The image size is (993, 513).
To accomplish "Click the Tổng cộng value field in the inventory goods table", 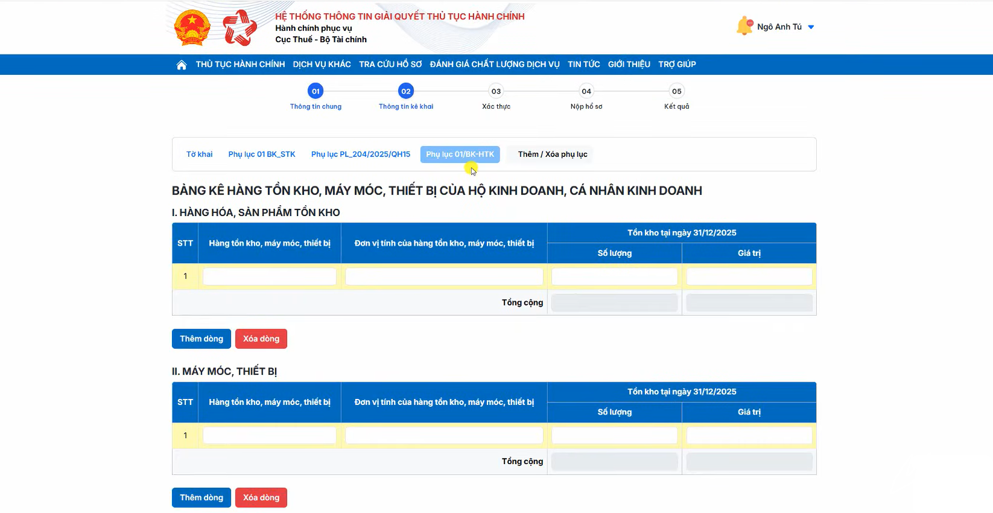I will click(749, 303).
